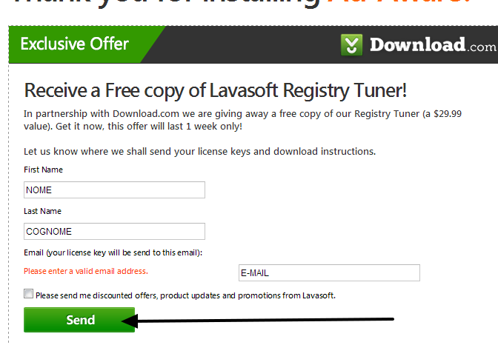This screenshot has width=498, height=345.
Task: Enable the Lavasoft promotions checkbox
Action: pos(28,294)
